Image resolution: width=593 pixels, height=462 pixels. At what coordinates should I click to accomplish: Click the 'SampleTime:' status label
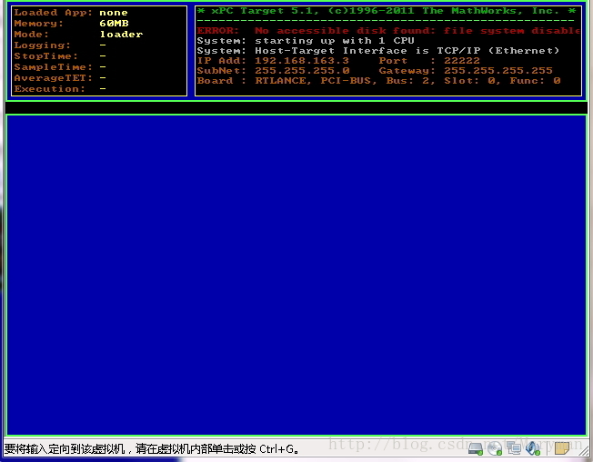coord(54,67)
